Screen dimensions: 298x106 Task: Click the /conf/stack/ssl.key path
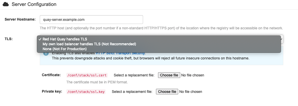[x=86, y=92]
